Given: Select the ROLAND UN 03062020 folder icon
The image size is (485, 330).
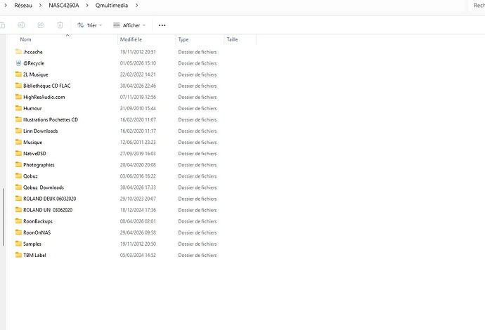Looking at the screenshot, I should coord(18,210).
